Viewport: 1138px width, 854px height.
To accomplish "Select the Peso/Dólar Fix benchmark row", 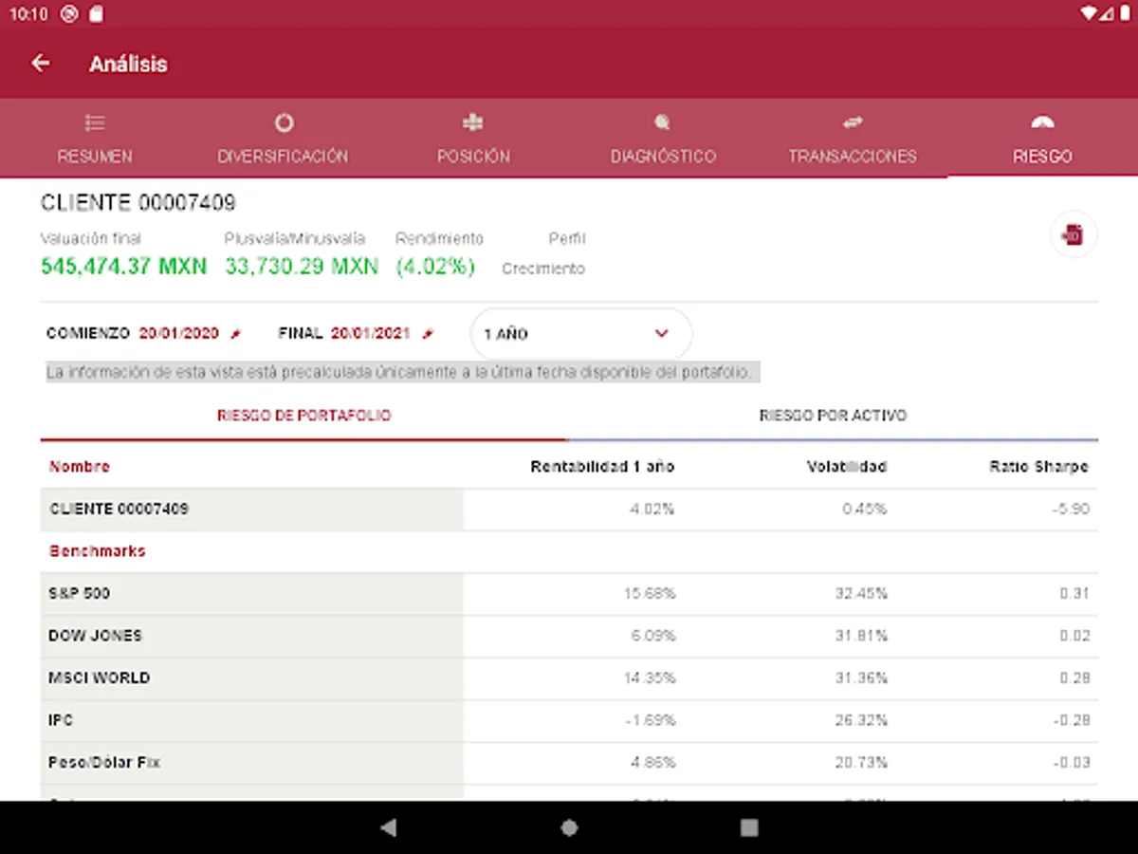I will click(x=569, y=763).
